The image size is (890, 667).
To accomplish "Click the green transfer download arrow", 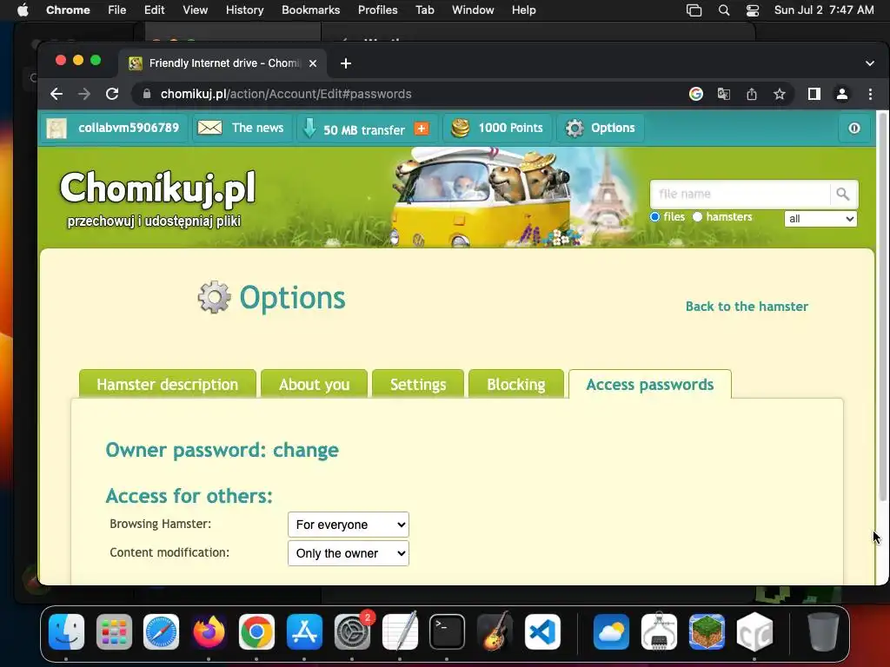I will [x=309, y=129].
